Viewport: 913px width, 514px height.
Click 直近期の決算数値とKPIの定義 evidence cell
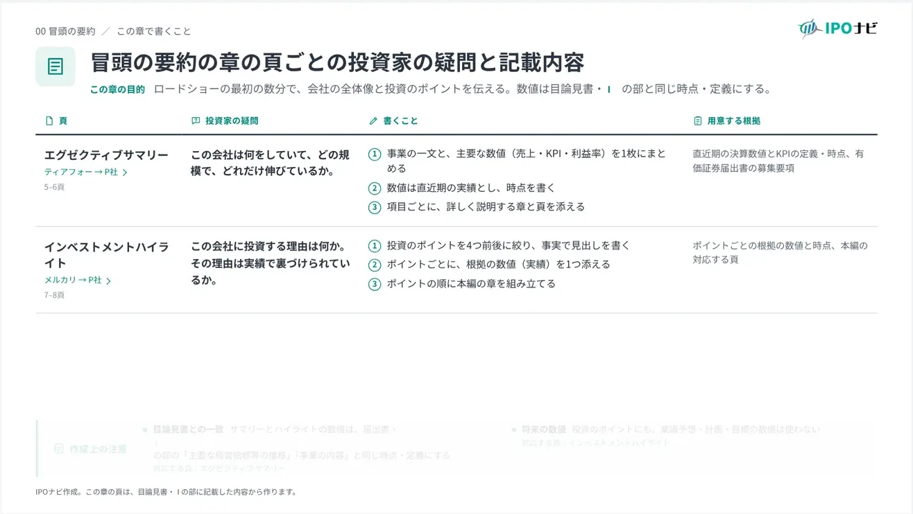pos(778,161)
